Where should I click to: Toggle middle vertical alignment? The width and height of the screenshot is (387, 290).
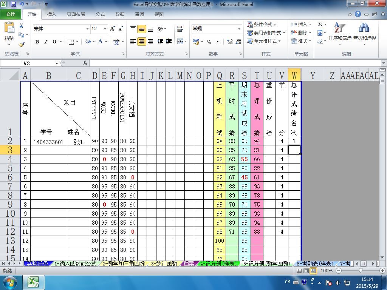(142, 29)
